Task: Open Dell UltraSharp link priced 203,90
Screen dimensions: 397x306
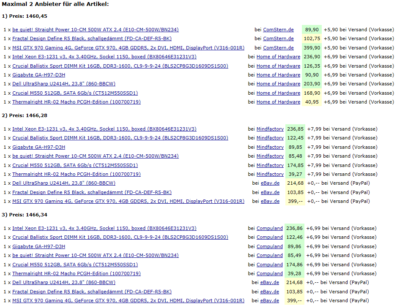Action: (64, 84)
